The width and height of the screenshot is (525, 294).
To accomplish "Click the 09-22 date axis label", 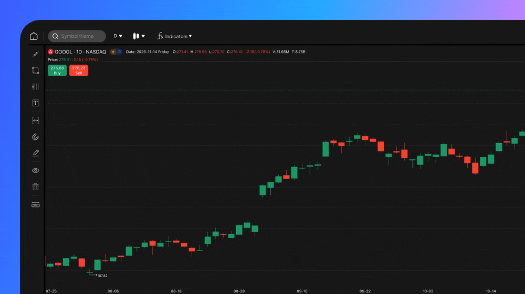I will (365, 291).
